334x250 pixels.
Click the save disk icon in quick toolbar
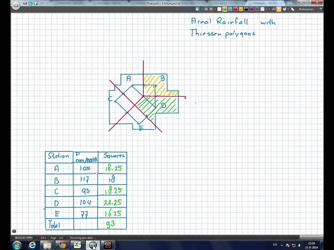36,3
